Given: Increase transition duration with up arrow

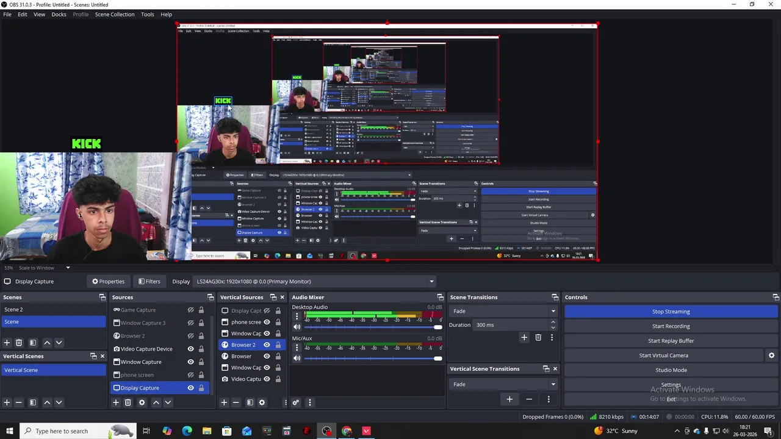Looking at the screenshot, I should (x=553, y=323).
